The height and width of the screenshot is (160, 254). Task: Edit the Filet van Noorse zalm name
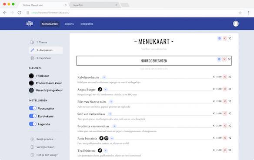(92, 102)
